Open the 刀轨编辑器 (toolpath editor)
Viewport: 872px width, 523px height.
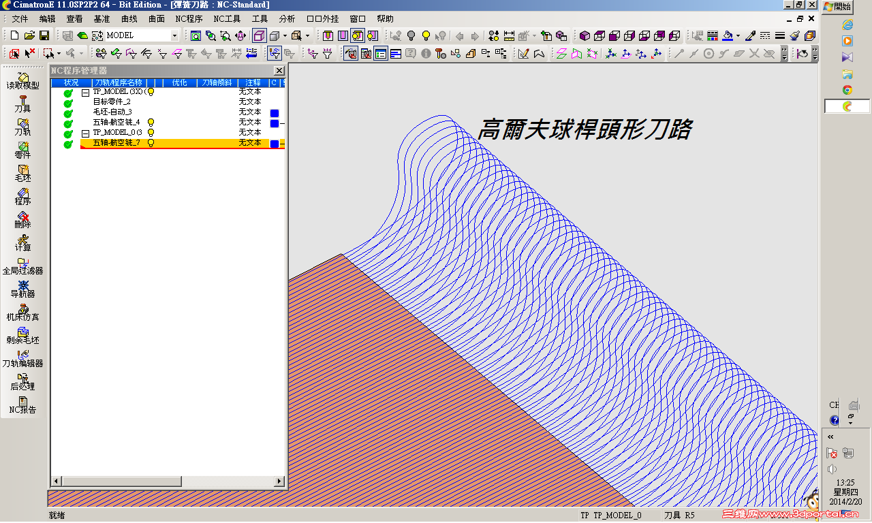22,358
